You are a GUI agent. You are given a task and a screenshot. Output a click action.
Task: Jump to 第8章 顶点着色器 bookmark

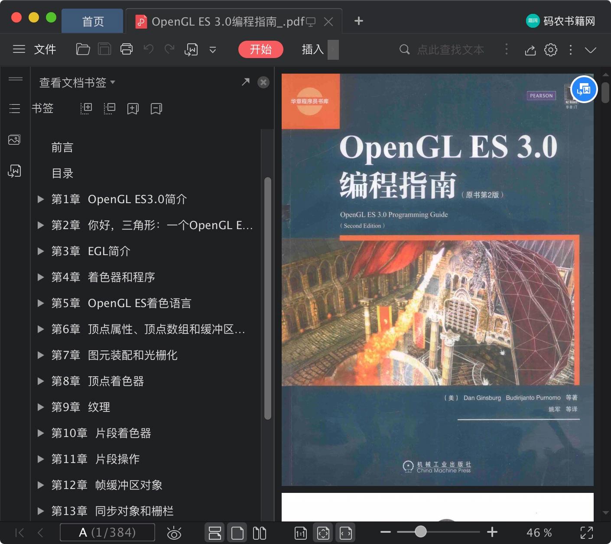point(97,381)
